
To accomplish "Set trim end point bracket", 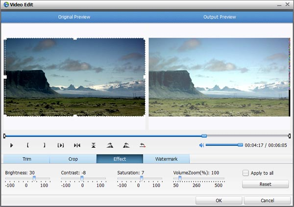I will (x=44, y=145).
